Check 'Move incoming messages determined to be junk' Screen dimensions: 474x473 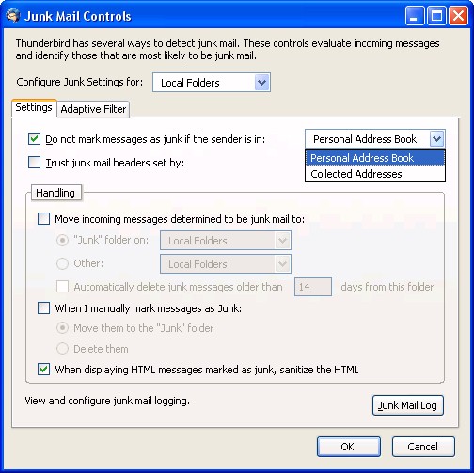coord(43,218)
